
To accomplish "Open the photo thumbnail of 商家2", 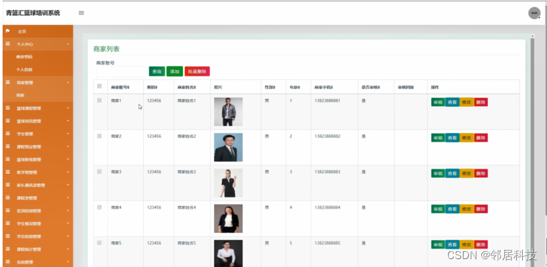I will (228, 147).
